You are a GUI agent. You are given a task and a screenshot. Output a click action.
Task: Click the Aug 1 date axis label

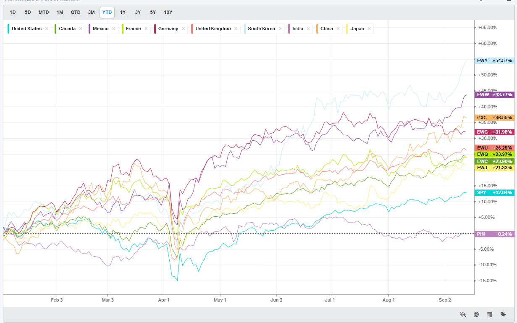[389, 300]
